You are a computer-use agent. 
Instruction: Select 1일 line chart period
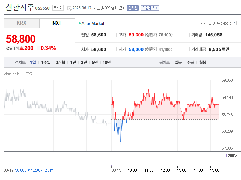click(33, 62)
